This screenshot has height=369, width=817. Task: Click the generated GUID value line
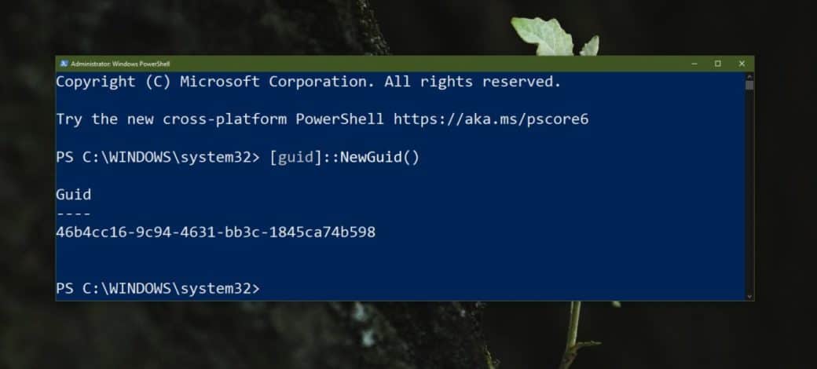pyautogui.click(x=215, y=232)
